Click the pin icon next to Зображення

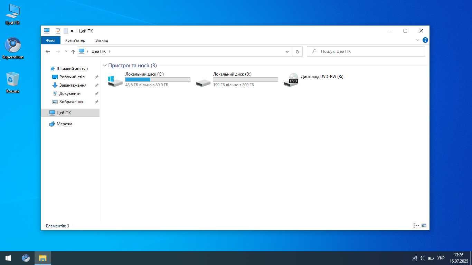click(97, 102)
